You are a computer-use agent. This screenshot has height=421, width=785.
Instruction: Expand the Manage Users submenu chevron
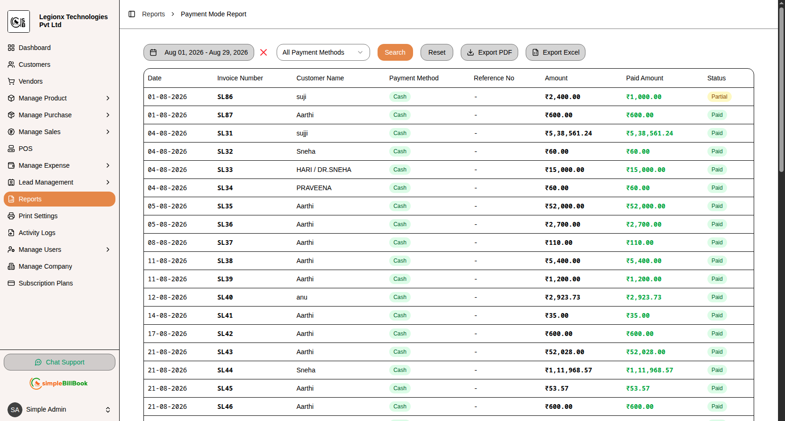point(108,250)
